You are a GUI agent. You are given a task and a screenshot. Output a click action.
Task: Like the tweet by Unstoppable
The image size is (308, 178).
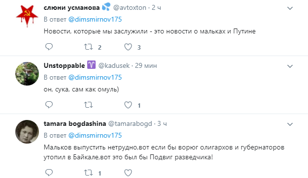(128, 105)
